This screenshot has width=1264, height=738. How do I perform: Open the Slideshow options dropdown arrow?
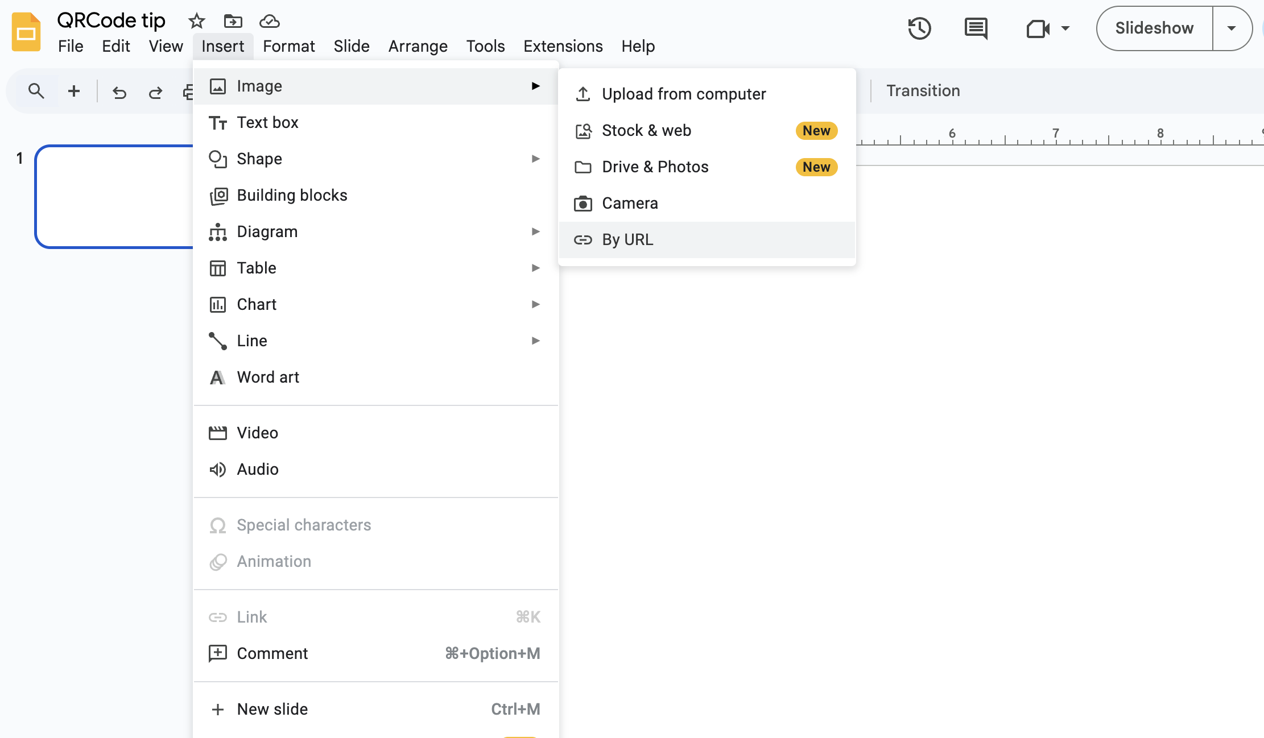[1231, 28]
